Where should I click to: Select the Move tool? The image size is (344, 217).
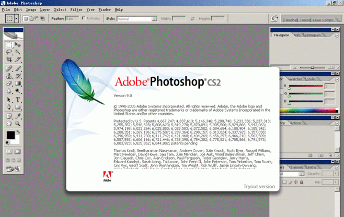point(18,45)
